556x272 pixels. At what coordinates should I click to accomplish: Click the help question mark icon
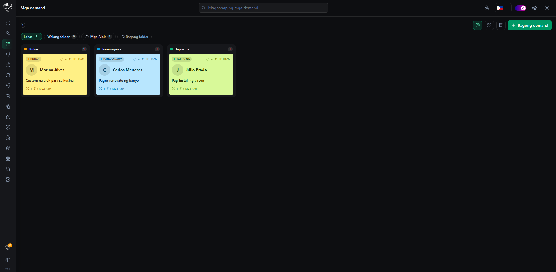point(23,25)
